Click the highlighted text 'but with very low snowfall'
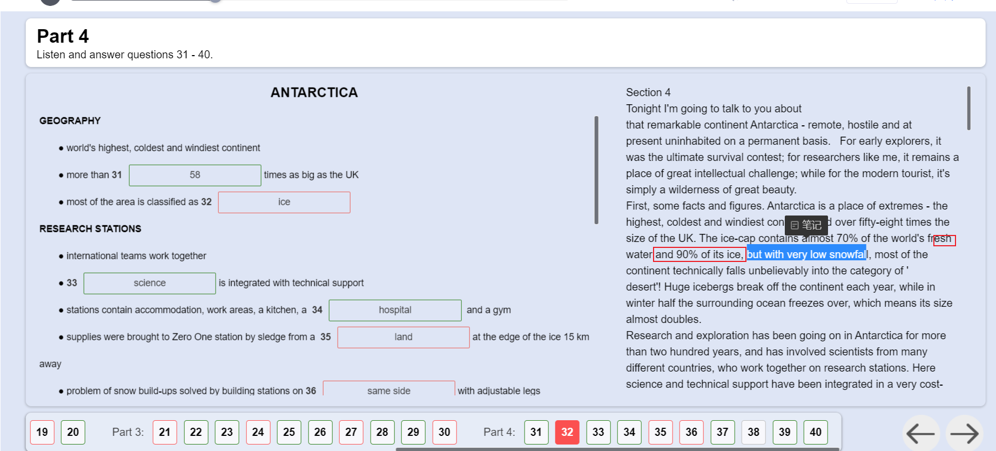The width and height of the screenshot is (996, 451). click(807, 254)
